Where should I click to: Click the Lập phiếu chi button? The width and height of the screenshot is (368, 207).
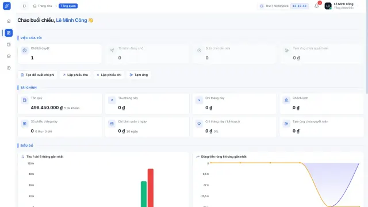(x=109, y=75)
